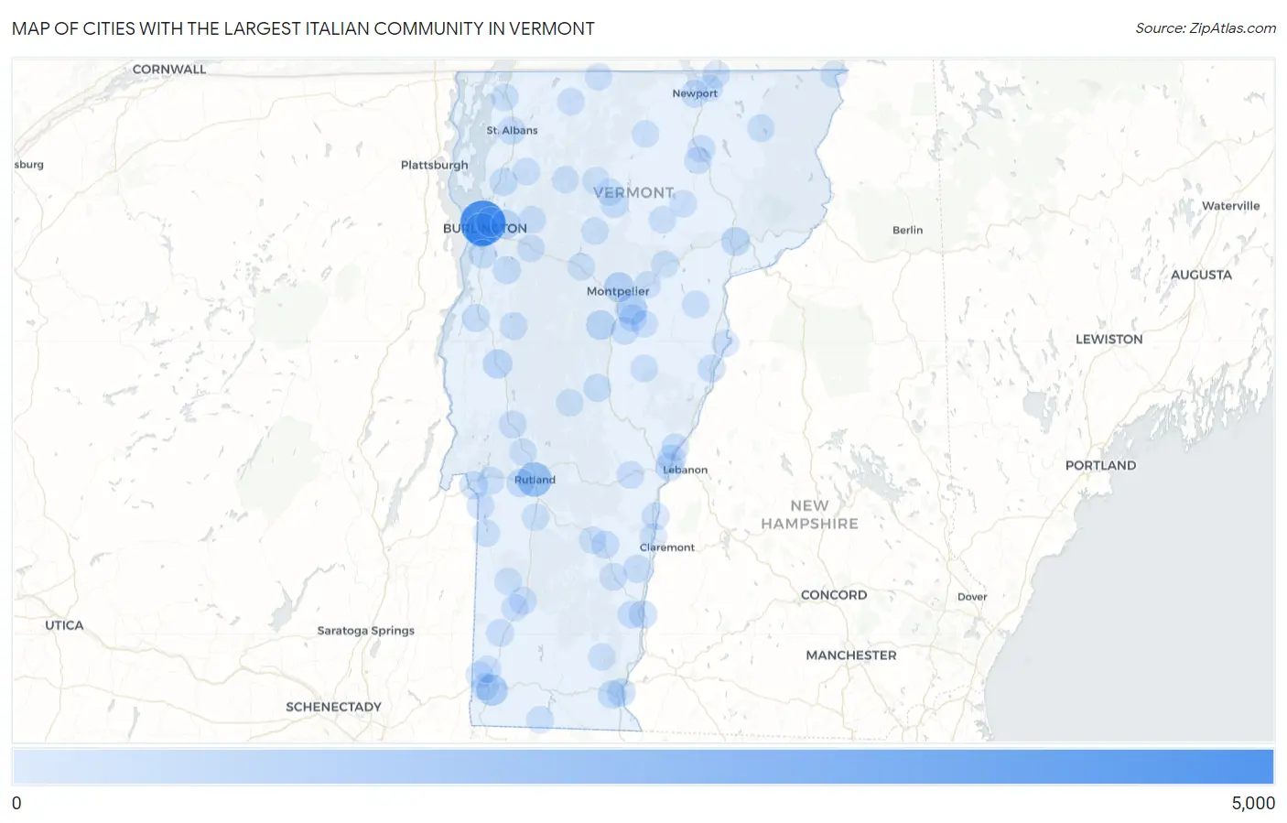Click the map title heading text
Screen dimensions: 1287x823
click(x=303, y=28)
